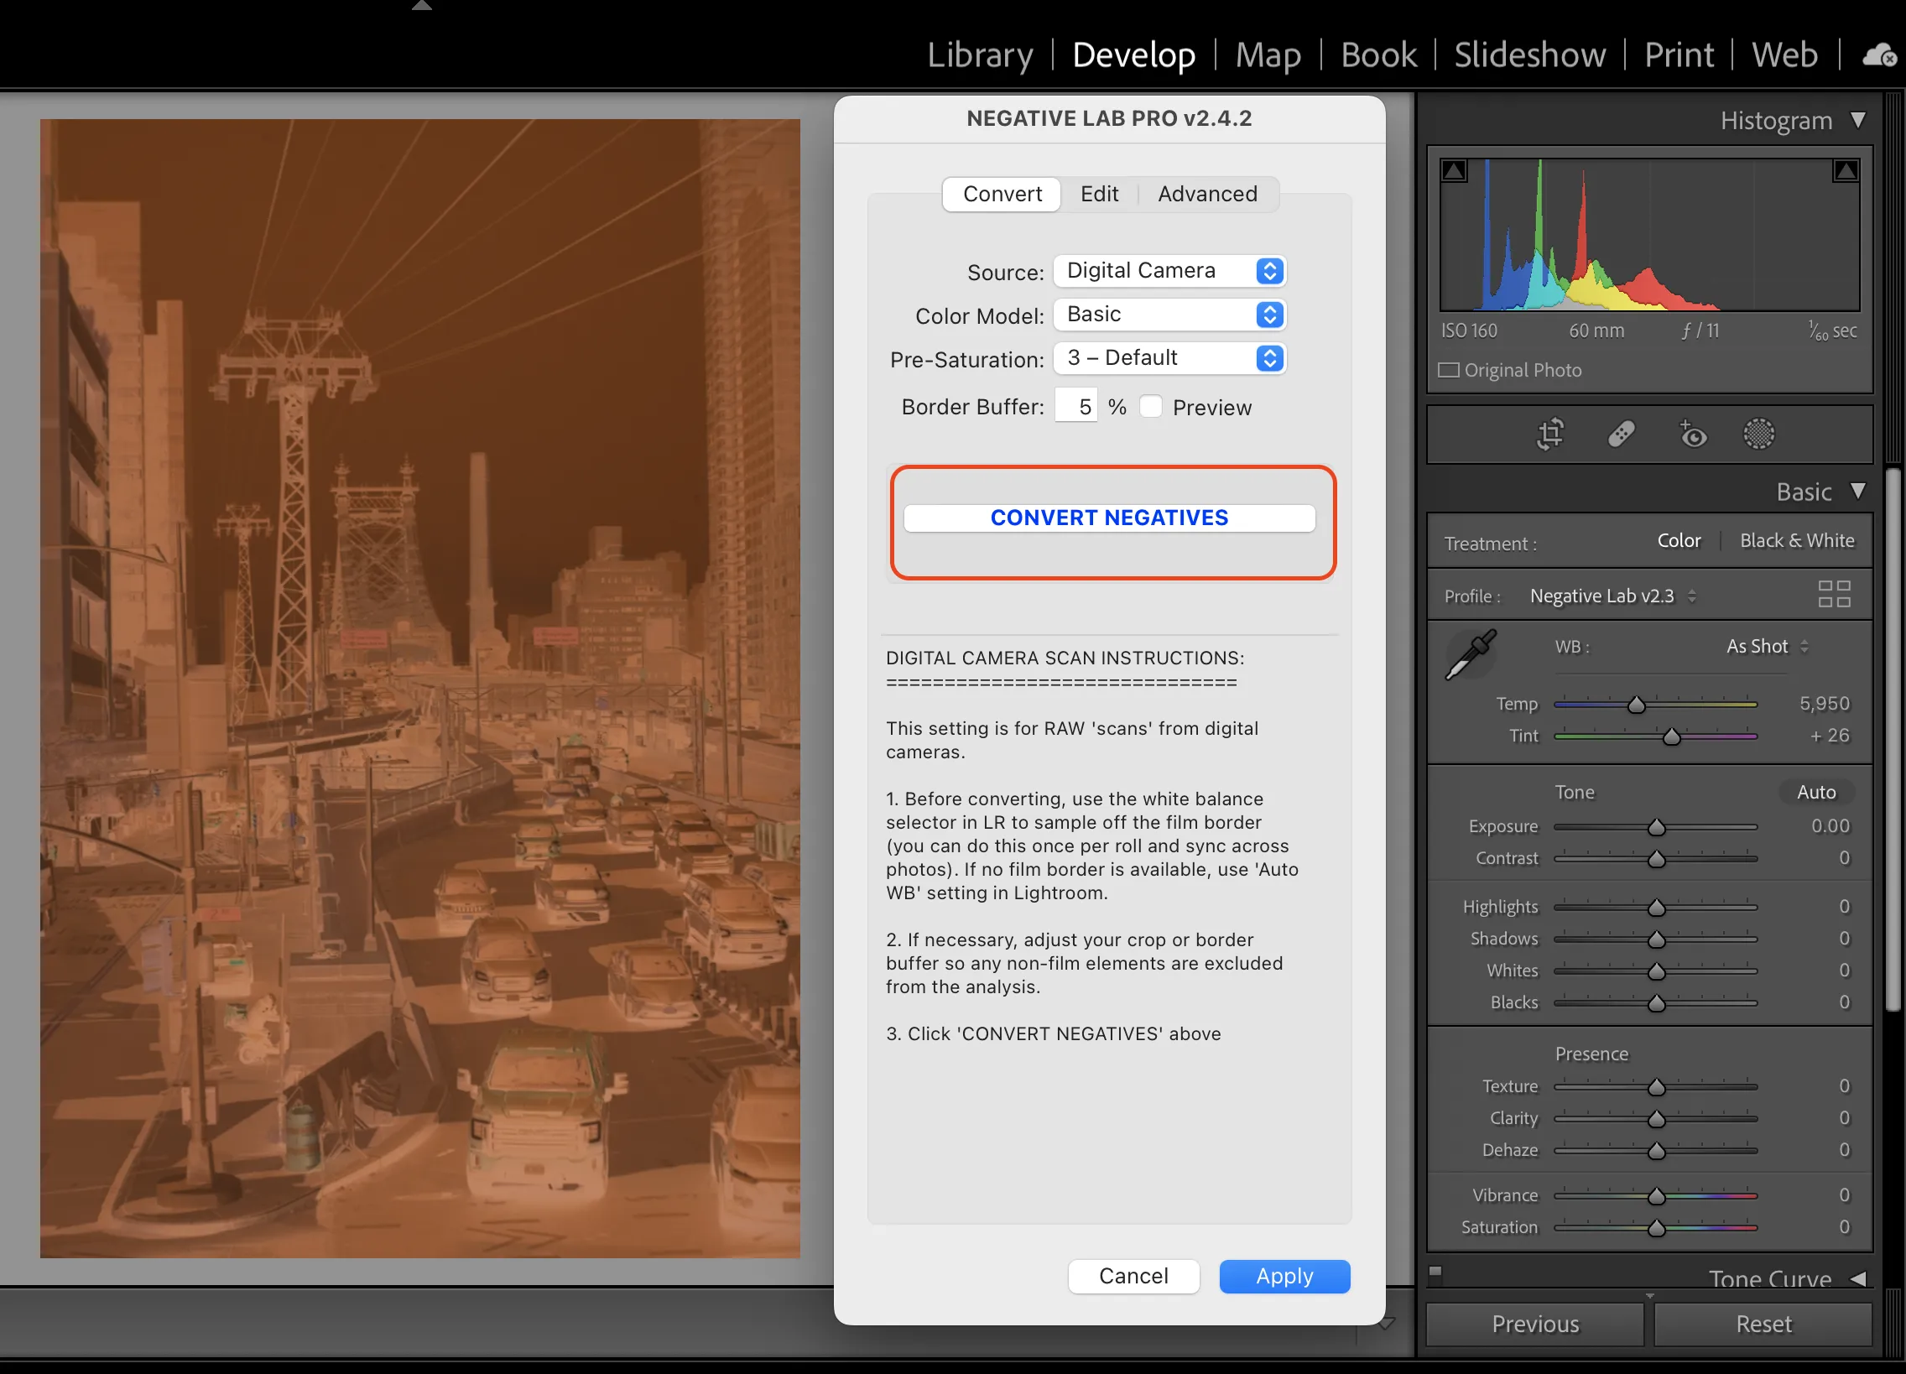Click inside the histogram graph
Screen dimensions: 1906x1374
click(1649, 235)
